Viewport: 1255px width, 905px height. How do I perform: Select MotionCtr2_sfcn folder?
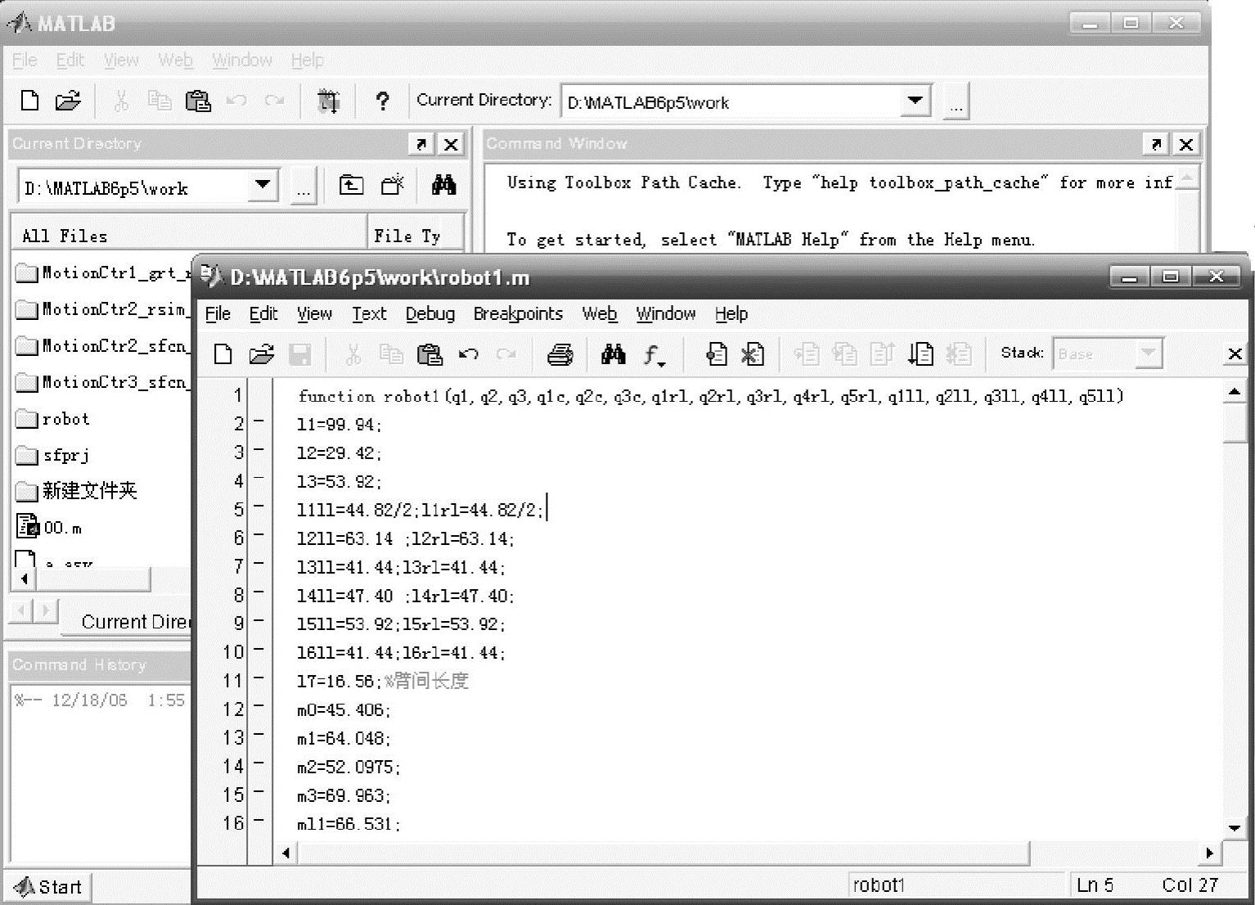pos(103,346)
